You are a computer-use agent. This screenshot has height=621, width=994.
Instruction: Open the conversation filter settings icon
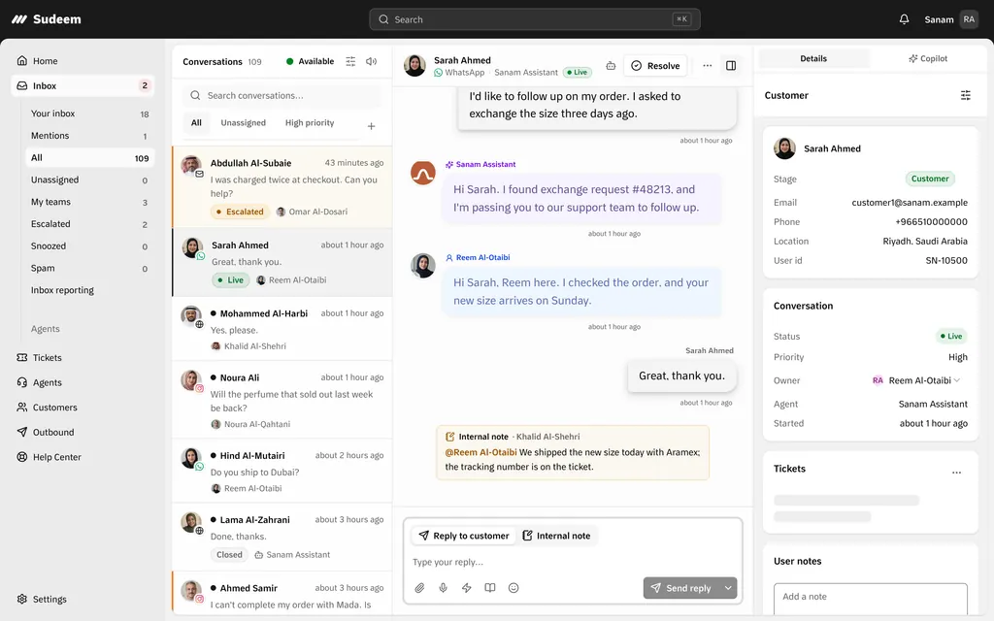coord(350,61)
